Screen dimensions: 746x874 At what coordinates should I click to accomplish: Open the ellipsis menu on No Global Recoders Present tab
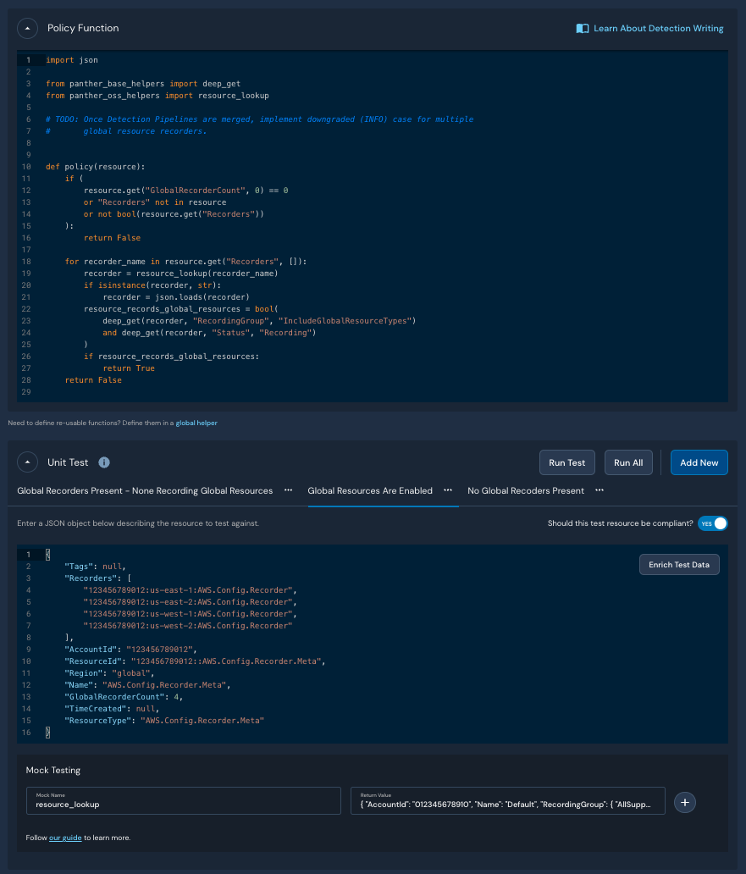click(599, 490)
